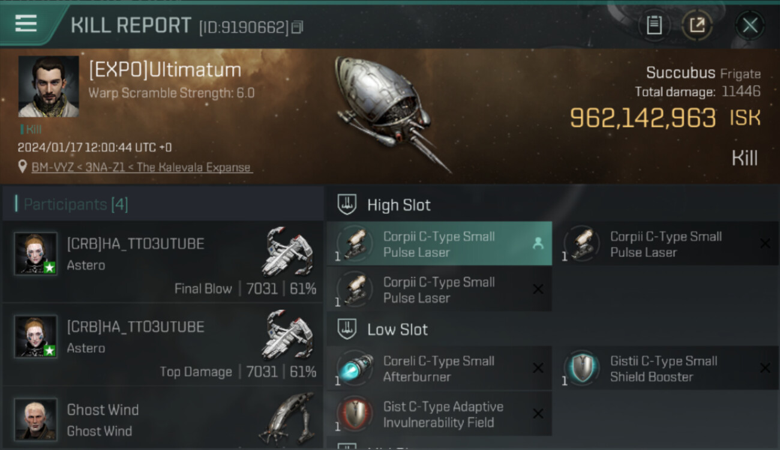The width and height of the screenshot is (780, 450).
Task: Open the clipboard icon in header
Action: tap(654, 25)
